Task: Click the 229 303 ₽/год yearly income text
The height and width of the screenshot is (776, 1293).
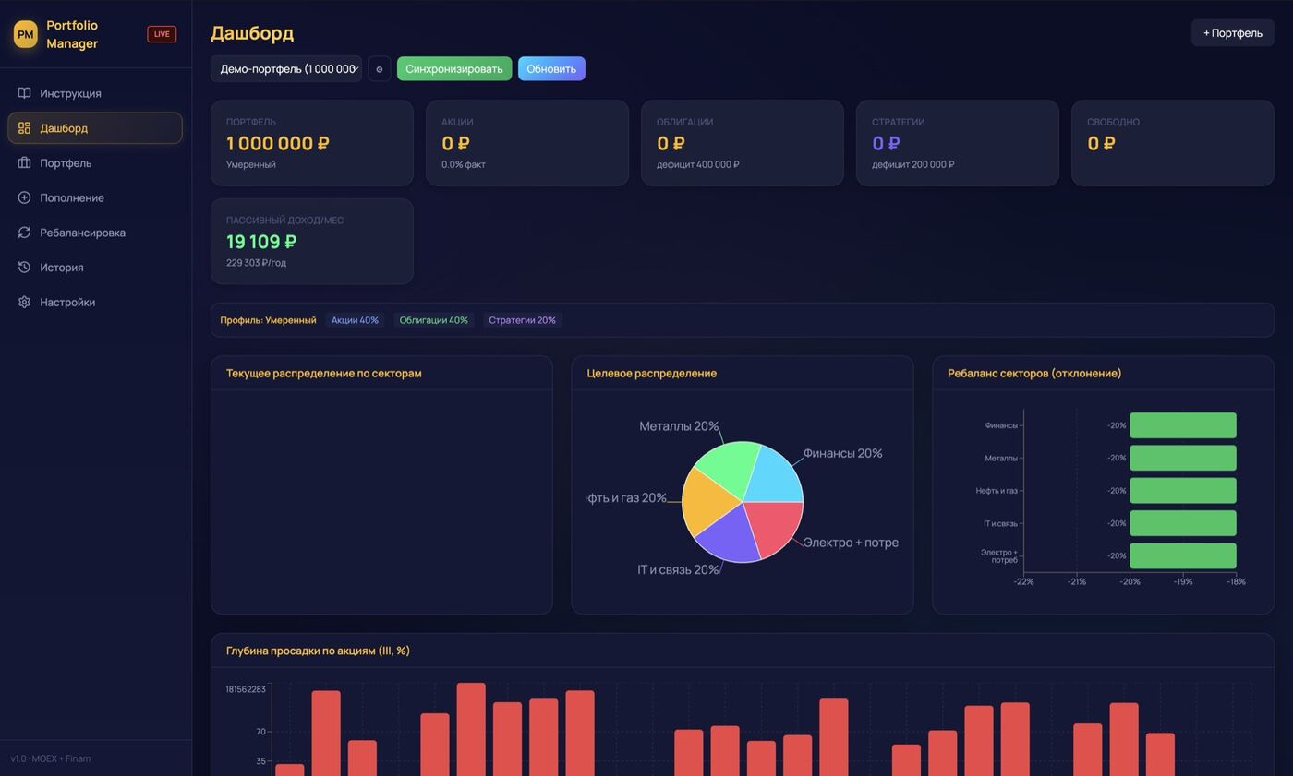Action: (256, 263)
